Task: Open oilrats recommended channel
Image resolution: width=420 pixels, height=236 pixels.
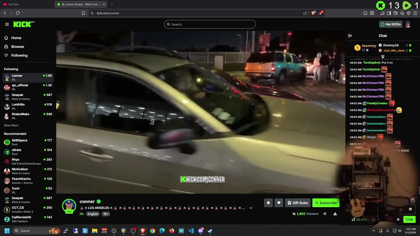Action: click(x=28, y=152)
